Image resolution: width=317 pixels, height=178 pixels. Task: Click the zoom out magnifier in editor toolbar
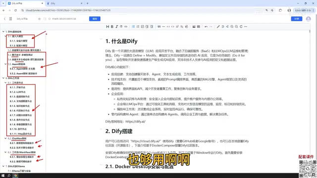point(236,27)
